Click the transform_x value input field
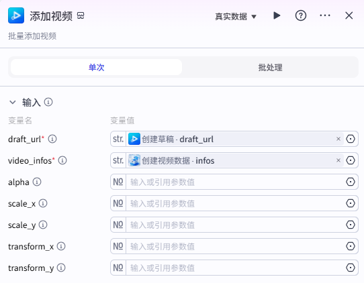Image resolution: width=364 pixels, height=283 pixels. pos(236,246)
